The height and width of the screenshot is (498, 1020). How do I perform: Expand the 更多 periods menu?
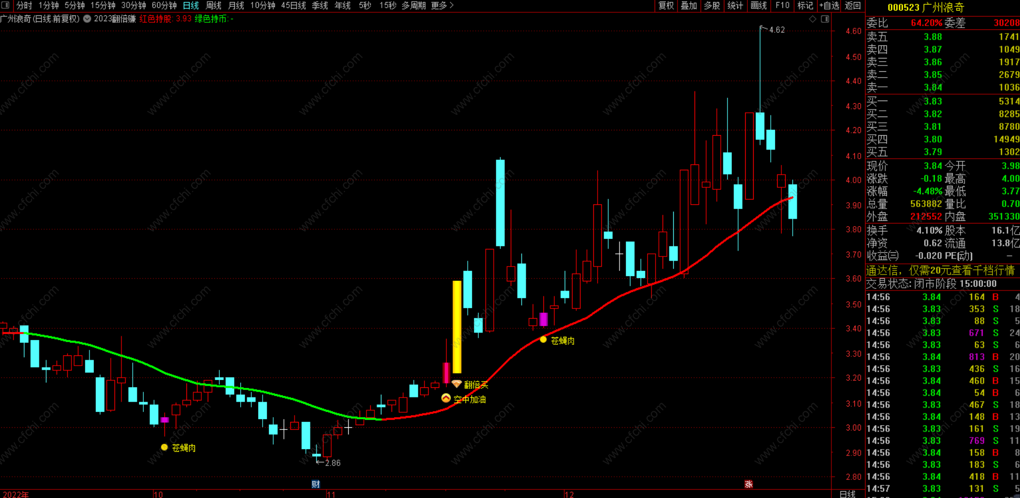pyautogui.click(x=442, y=5)
